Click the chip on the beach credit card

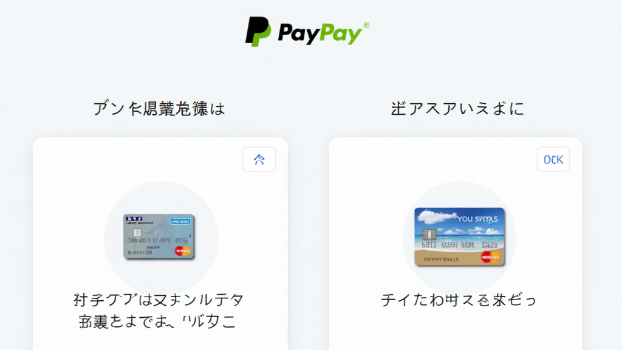click(429, 234)
